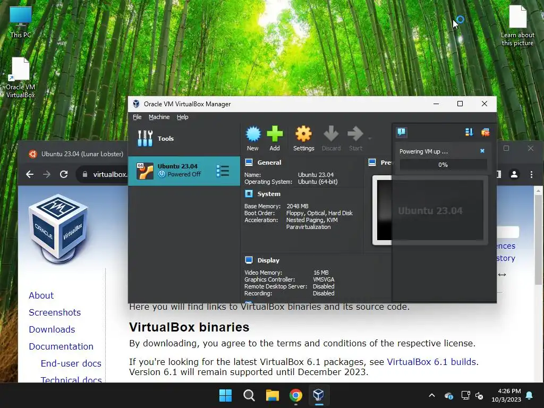Select the Tools item in VirtualBox sidebar

pos(184,139)
